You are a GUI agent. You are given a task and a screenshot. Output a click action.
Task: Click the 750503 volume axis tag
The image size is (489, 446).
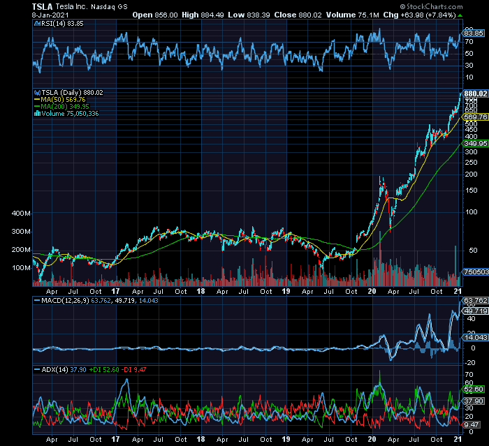(476, 272)
